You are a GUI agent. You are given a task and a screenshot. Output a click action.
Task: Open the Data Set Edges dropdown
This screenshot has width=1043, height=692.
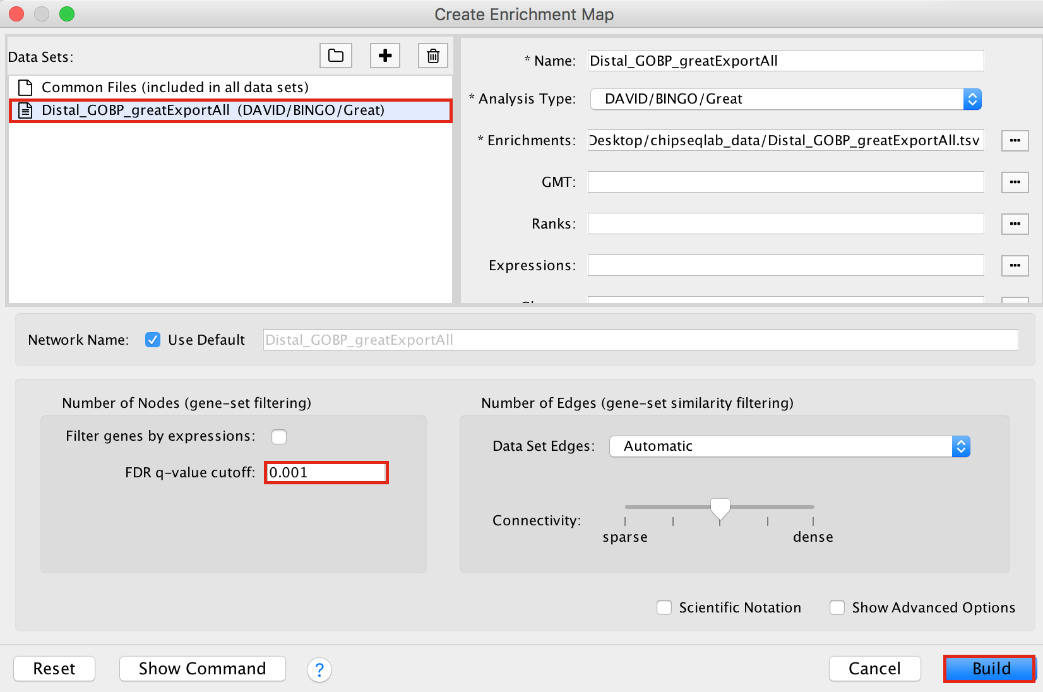(960, 446)
